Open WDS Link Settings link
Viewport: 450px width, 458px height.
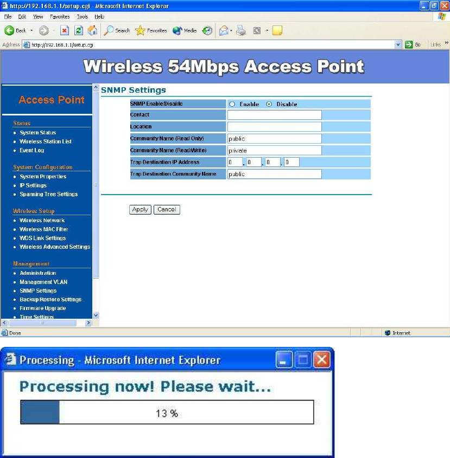(42, 238)
